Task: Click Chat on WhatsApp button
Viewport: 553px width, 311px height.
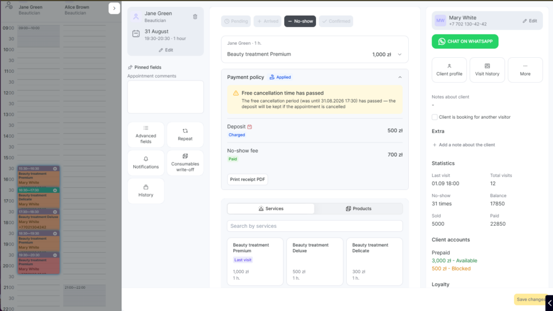Action: 465,41
